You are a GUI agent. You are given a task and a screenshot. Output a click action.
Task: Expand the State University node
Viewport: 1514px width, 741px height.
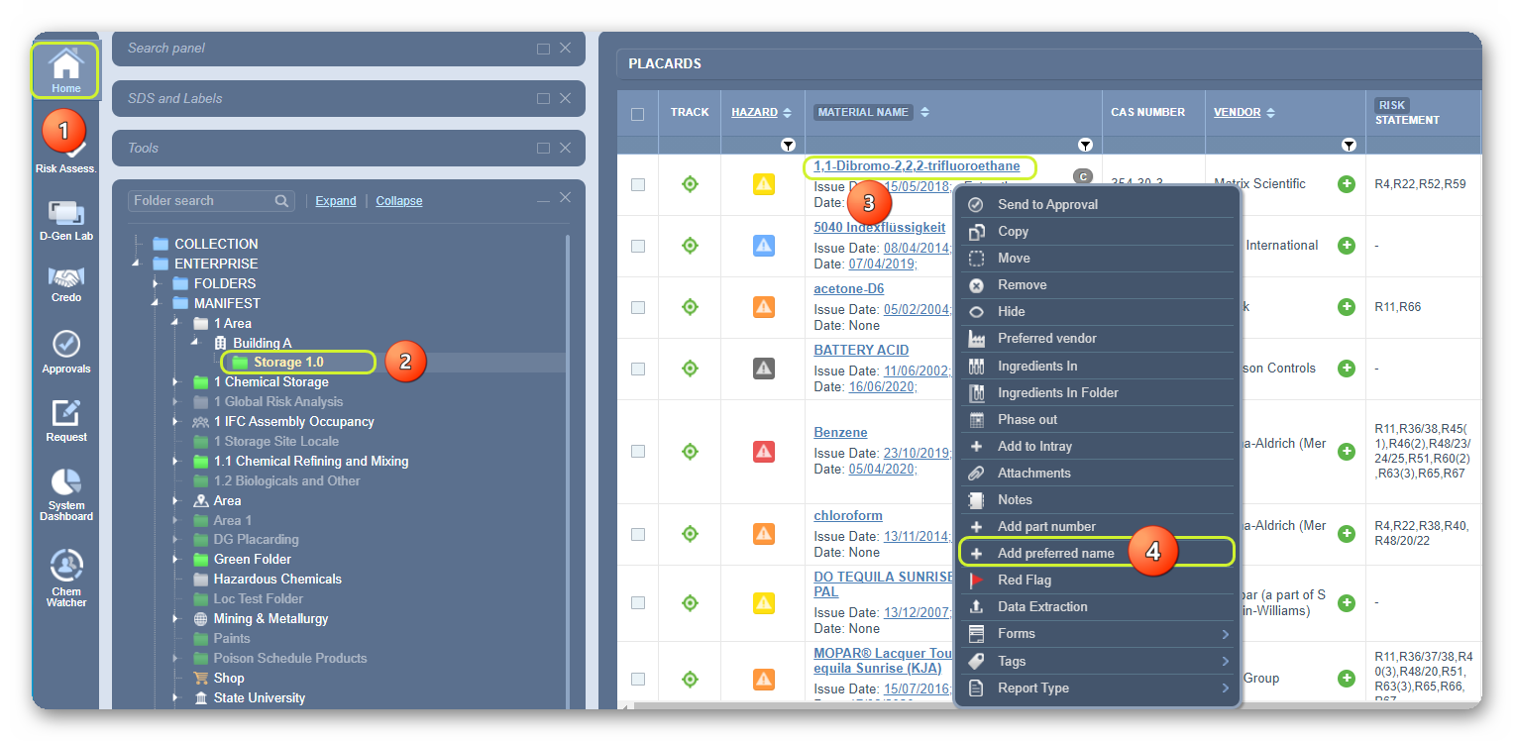pyautogui.click(x=175, y=697)
